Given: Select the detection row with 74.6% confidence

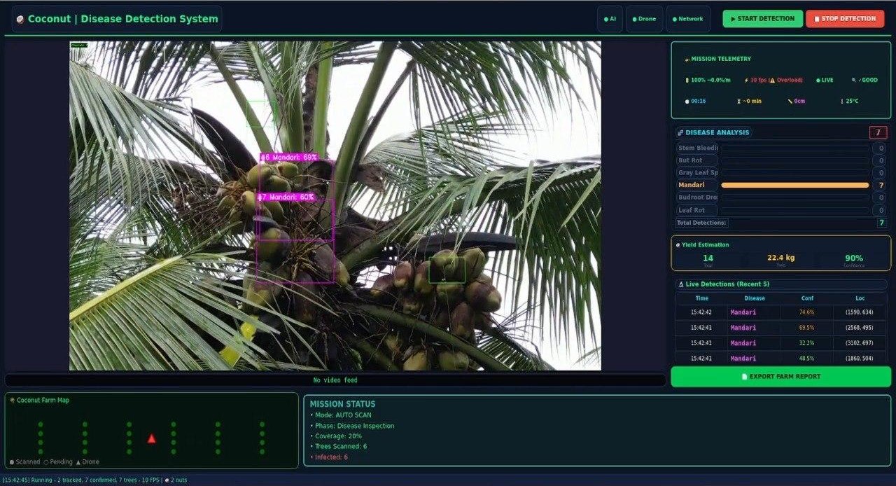Looking at the screenshot, I should click(780, 312).
